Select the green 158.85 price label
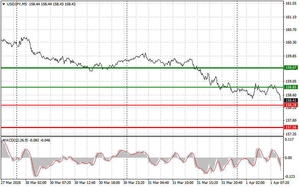Image resolution: width=299 pixels, height=187 pixels. 291,88
